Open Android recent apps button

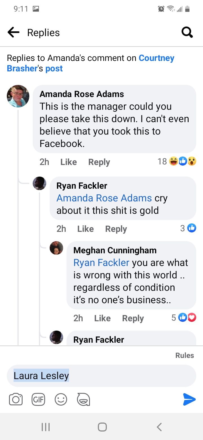click(46, 427)
